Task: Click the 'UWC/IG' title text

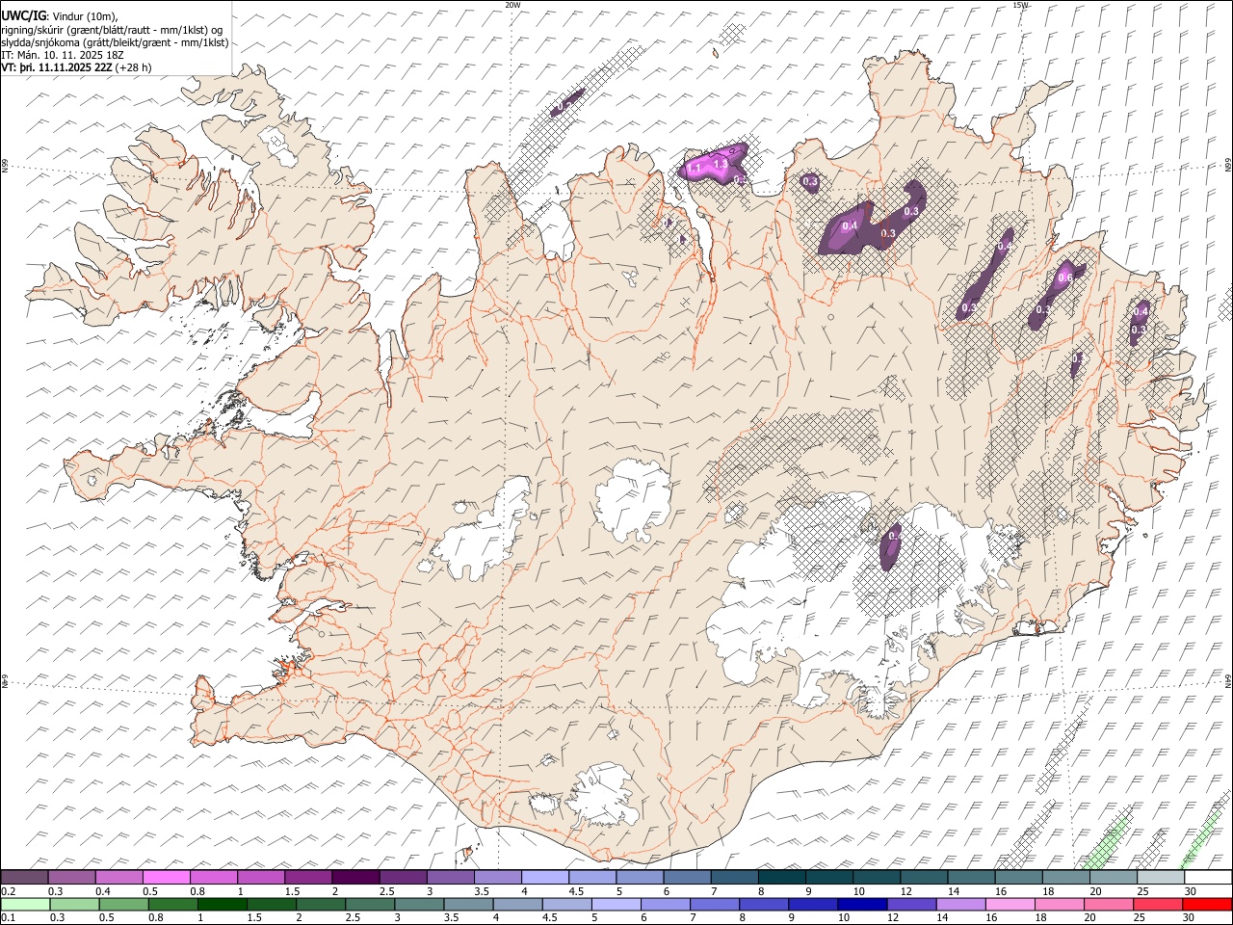Action: [23, 16]
